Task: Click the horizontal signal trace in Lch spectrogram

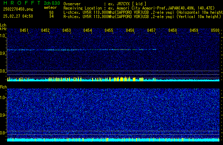Action: 82,50
